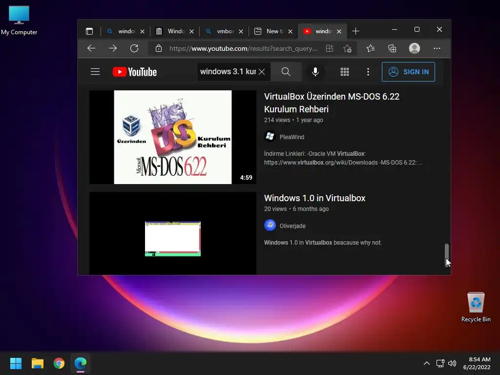Add this page to favorites
This screenshot has height=375, width=500.
tap(347, 48)
